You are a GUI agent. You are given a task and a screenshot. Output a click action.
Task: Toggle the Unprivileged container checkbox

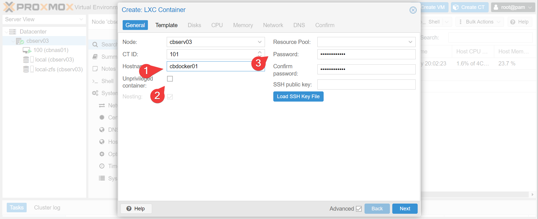click(x=170, y=79)
